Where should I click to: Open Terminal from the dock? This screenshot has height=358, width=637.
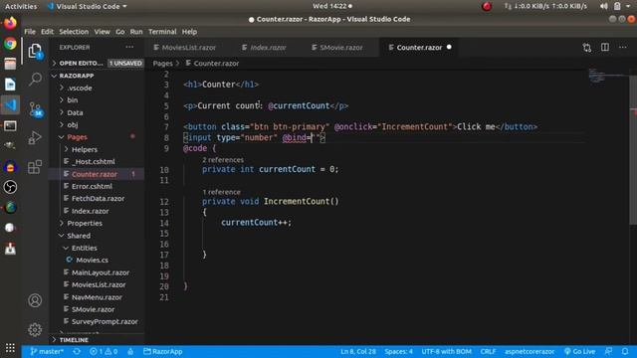click(x=10, y=126)
